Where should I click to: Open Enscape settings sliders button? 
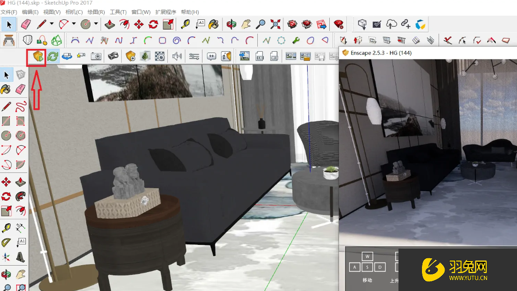(194, 57)
